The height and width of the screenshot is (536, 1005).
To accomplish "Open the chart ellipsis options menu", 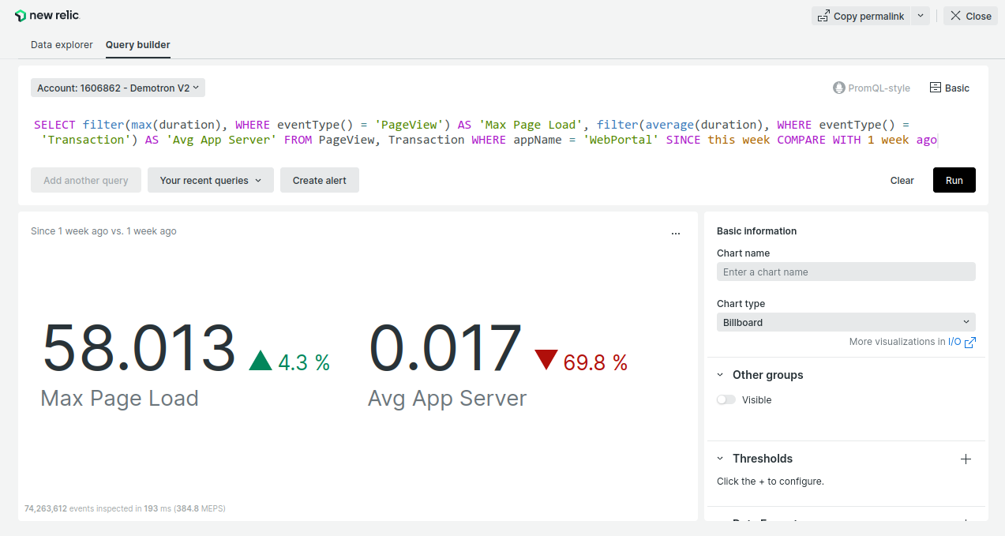I will (675, 233).
